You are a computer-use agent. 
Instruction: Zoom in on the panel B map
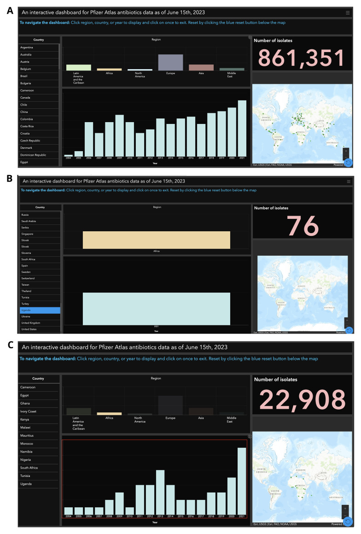(x=347, y=320)
